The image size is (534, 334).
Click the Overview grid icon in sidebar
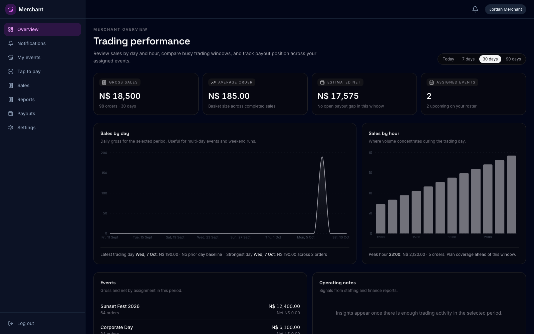pyautogui.click(x=11, y=29)
